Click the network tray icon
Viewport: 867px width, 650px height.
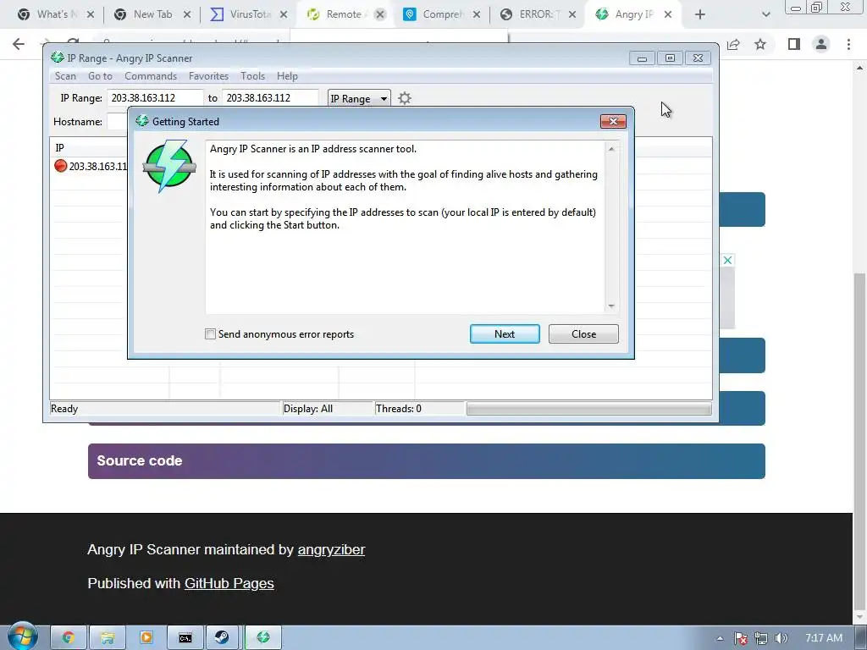pyautogui.click(x=761, y=638)
